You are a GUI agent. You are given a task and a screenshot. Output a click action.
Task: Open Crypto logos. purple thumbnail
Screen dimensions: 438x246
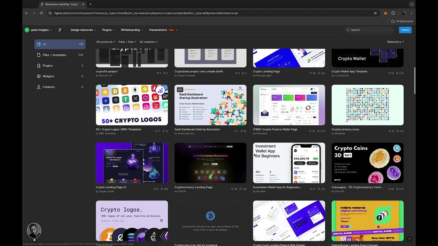(x=132, y=221)
